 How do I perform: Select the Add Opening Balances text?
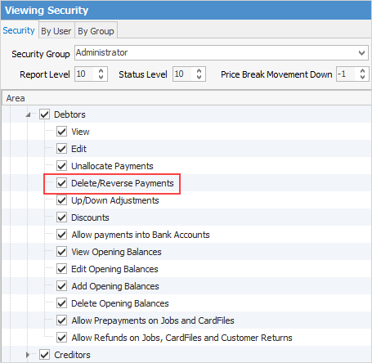coord(115,286)
